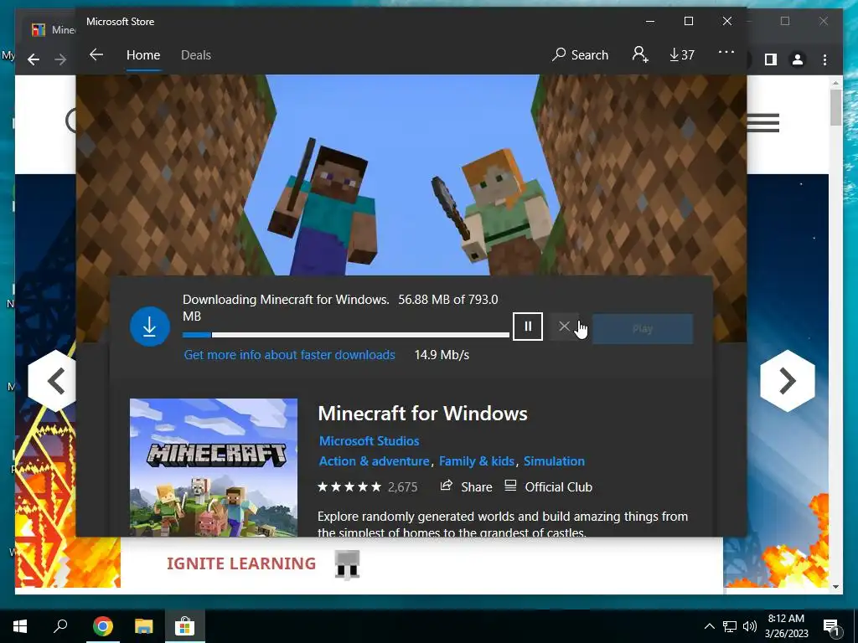858x643 pixels.
Task: Click the greyed-out Play button
Action: [x=643, y=328]
